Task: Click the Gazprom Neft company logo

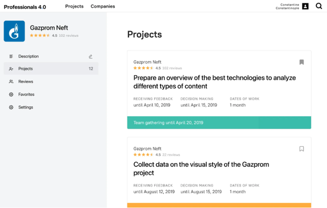Action: coord(14,31)
